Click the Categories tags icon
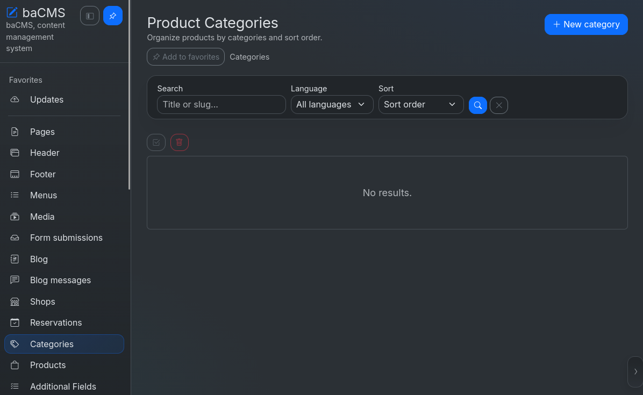The height and width of the screenshot is (395, 643). (x=15, y=344)
